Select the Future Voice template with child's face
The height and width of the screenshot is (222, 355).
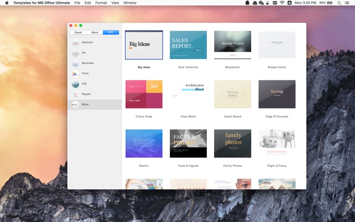click(x=233, y=184)
